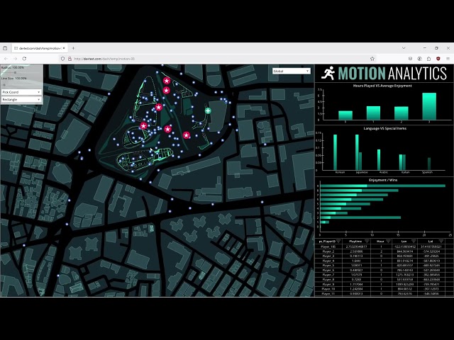Click the tallest bar in Hours Played chart
This screenshot has height=340, width=454.
pos(429,106)
